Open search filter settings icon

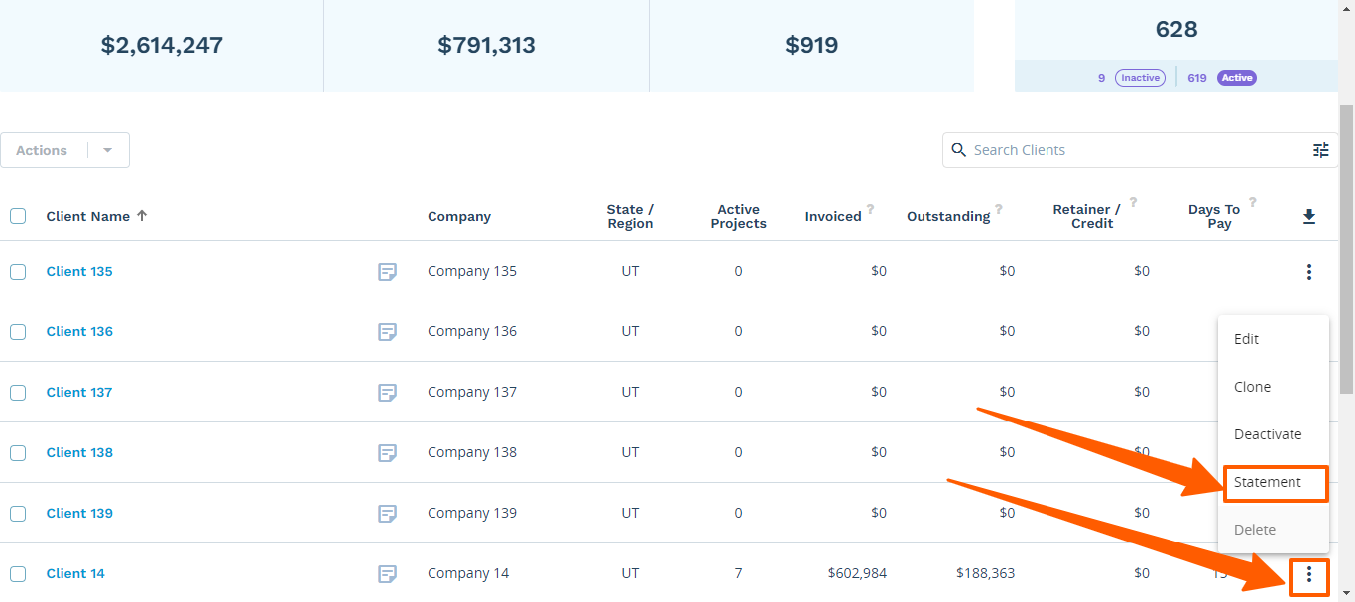click(1321, 150)
